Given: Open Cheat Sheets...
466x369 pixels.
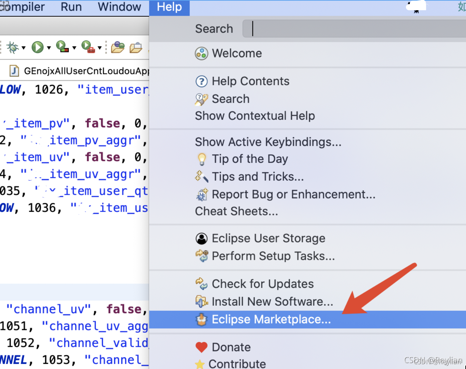Looking at the screenshot, I should point(307,211).
